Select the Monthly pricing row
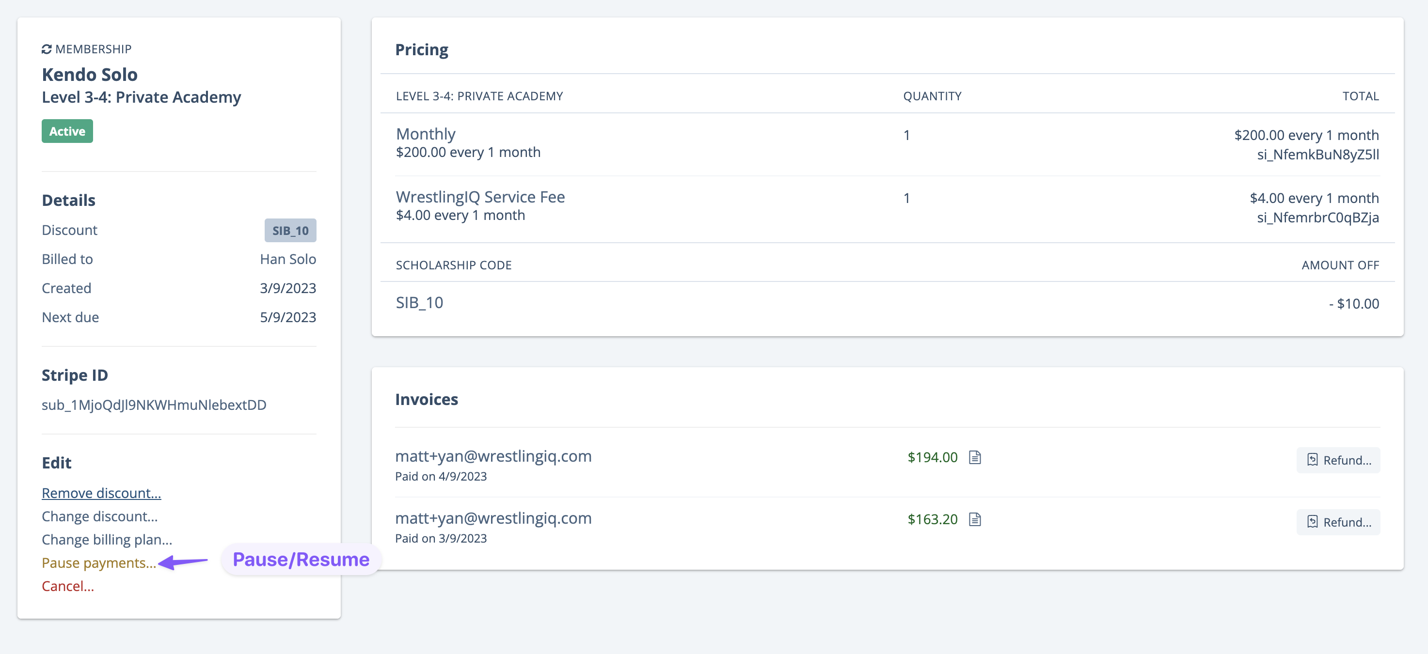Image resolution: width=1428 pixels, height=654 pixels. point(425,134)
